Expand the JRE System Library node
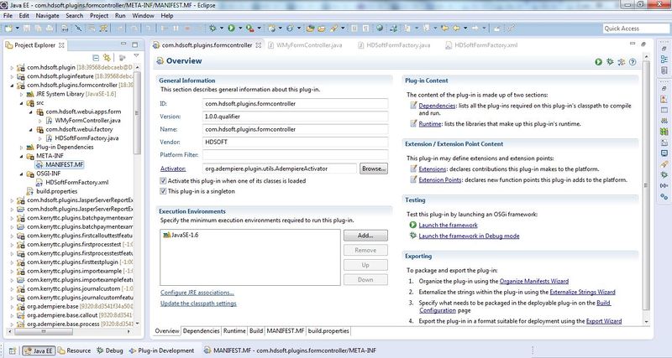 point(21,94)
